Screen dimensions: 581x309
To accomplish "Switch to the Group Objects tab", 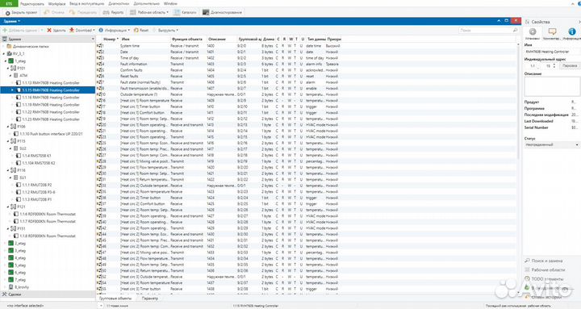I will tap(115, 299).
